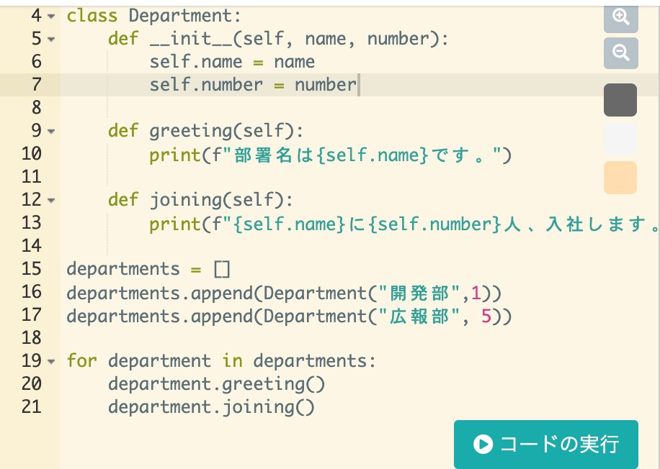The width and height of the screenshot is (660, 469).
Task: Click the number 5 argument on line 17
Action: tap(486, 316)
